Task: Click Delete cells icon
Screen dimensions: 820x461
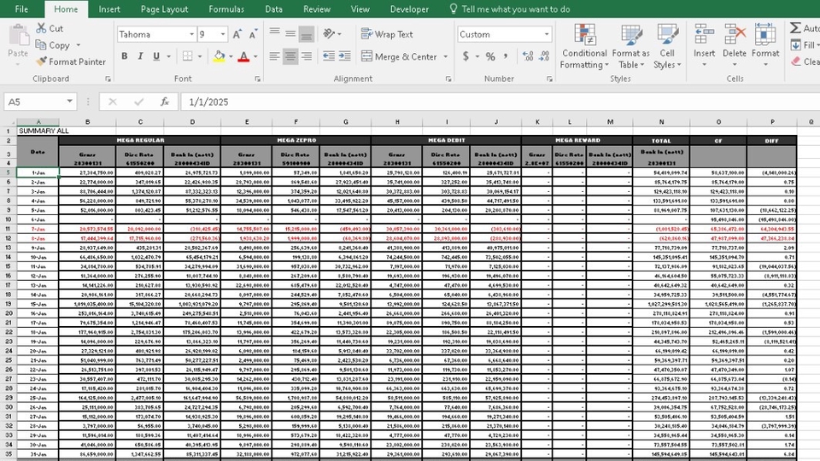Action: click(x=735, y=35)
